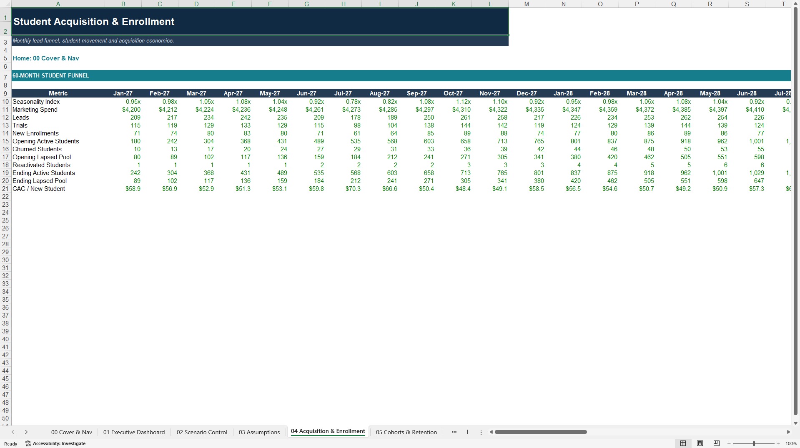Screen dimensions: 800x448
Task: Select the Churned Students label
Action: click(x=37, y=149)
